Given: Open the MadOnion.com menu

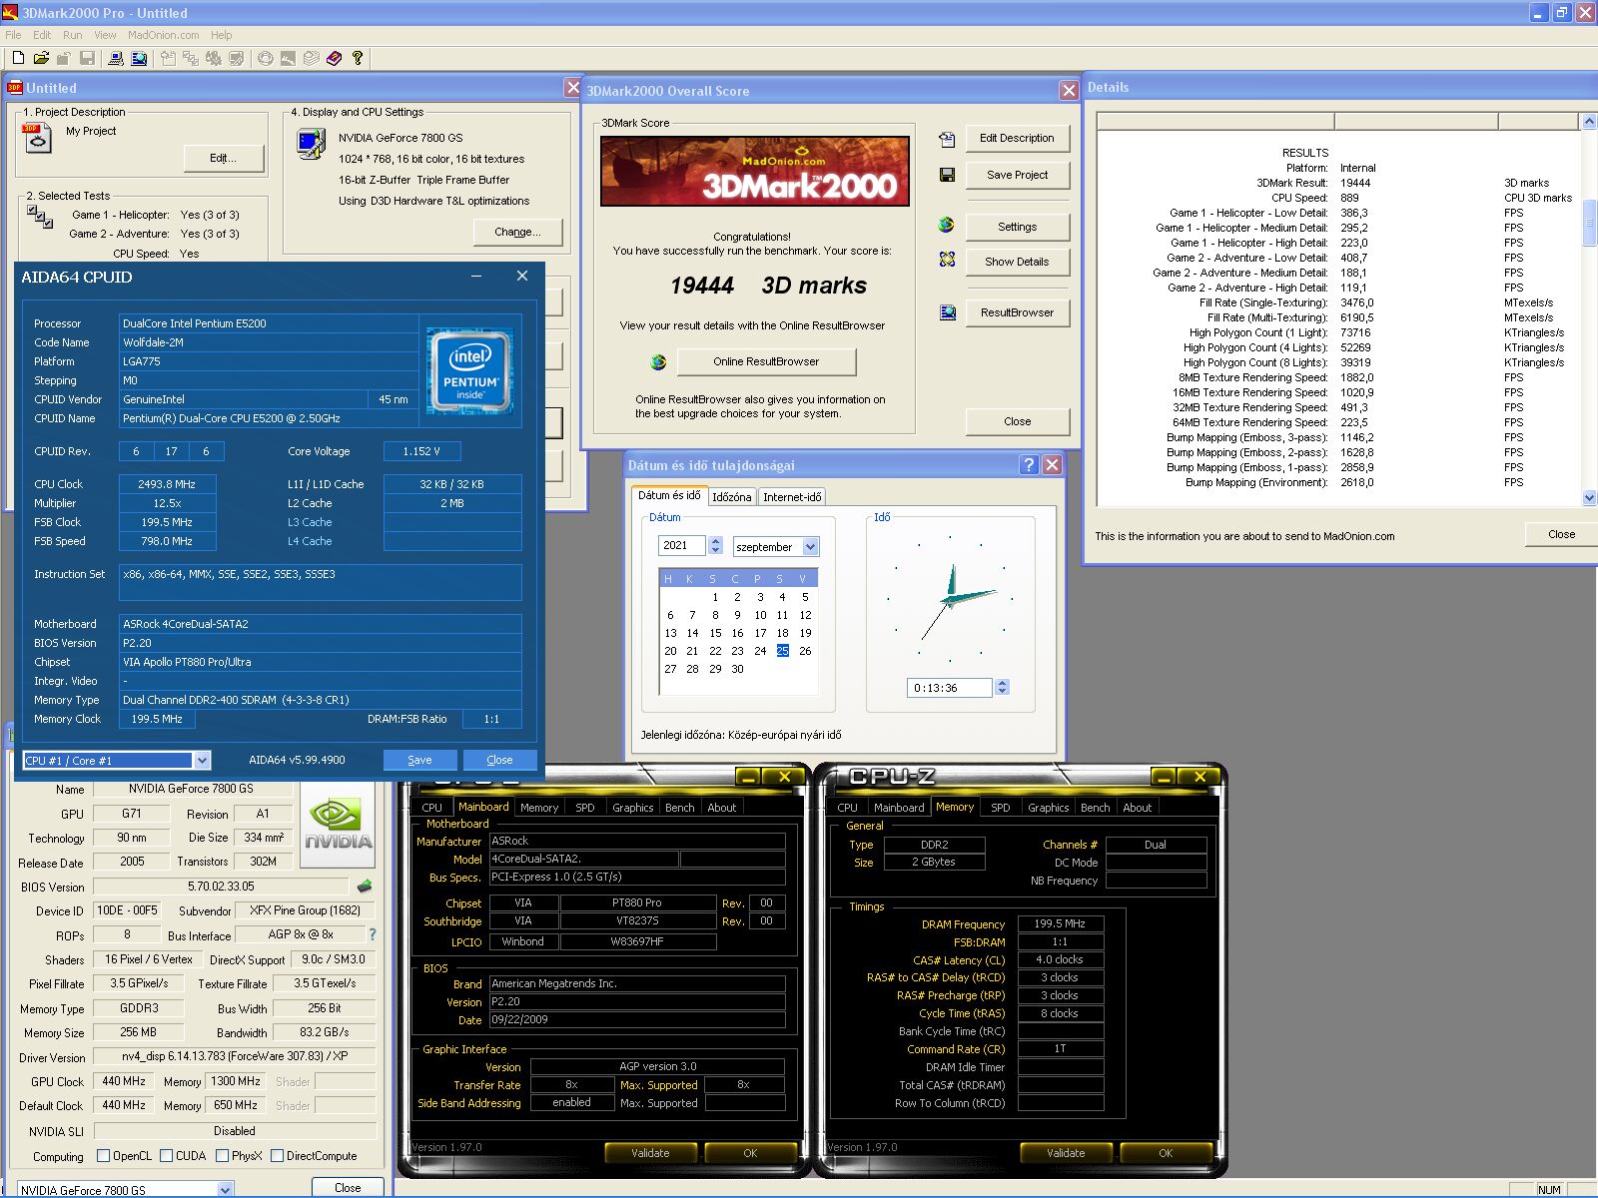Looking at the screenshot, I should [x=164, y=35].
